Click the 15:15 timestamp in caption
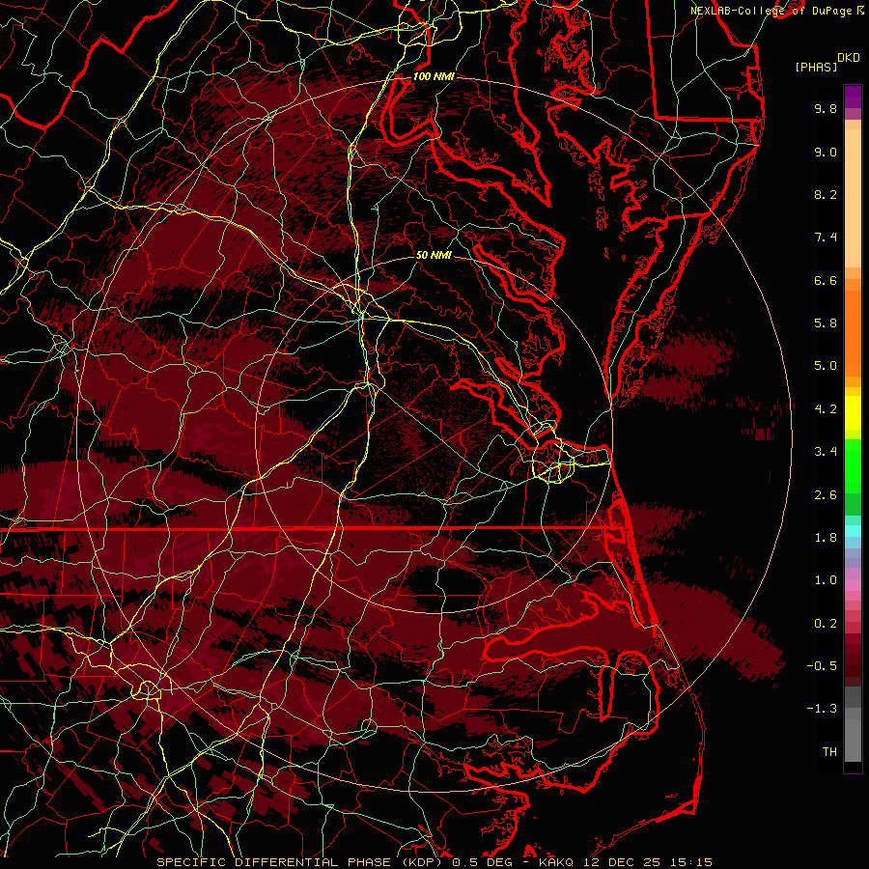Image resolution: width=869 pixels, height=869 pixels. 692,862
